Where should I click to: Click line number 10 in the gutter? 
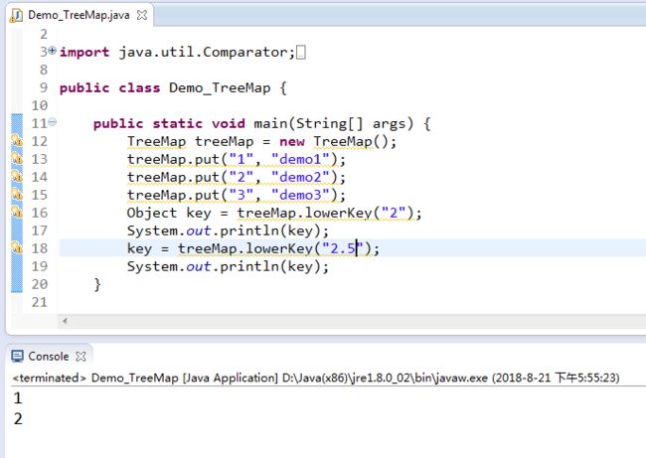[40, 105]
